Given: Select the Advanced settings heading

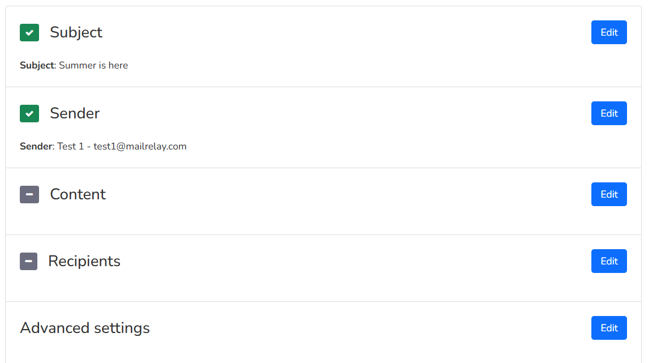Looking at the screenshot, I should click(85, 328).
